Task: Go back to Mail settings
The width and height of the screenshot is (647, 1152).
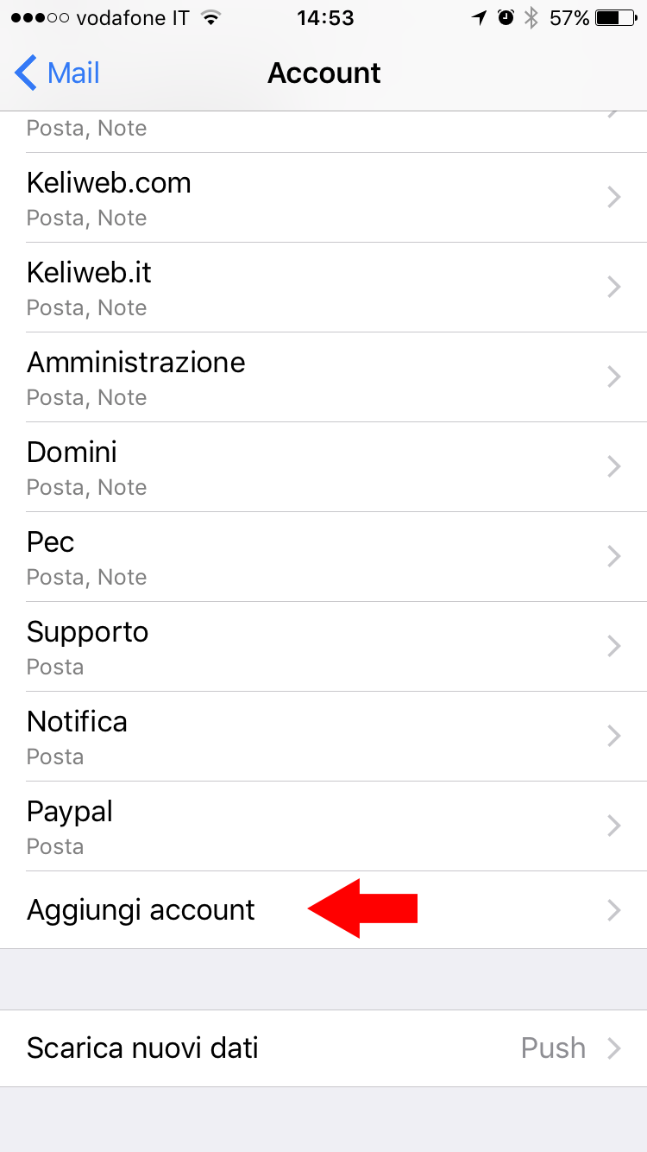Action: [58, 73]
